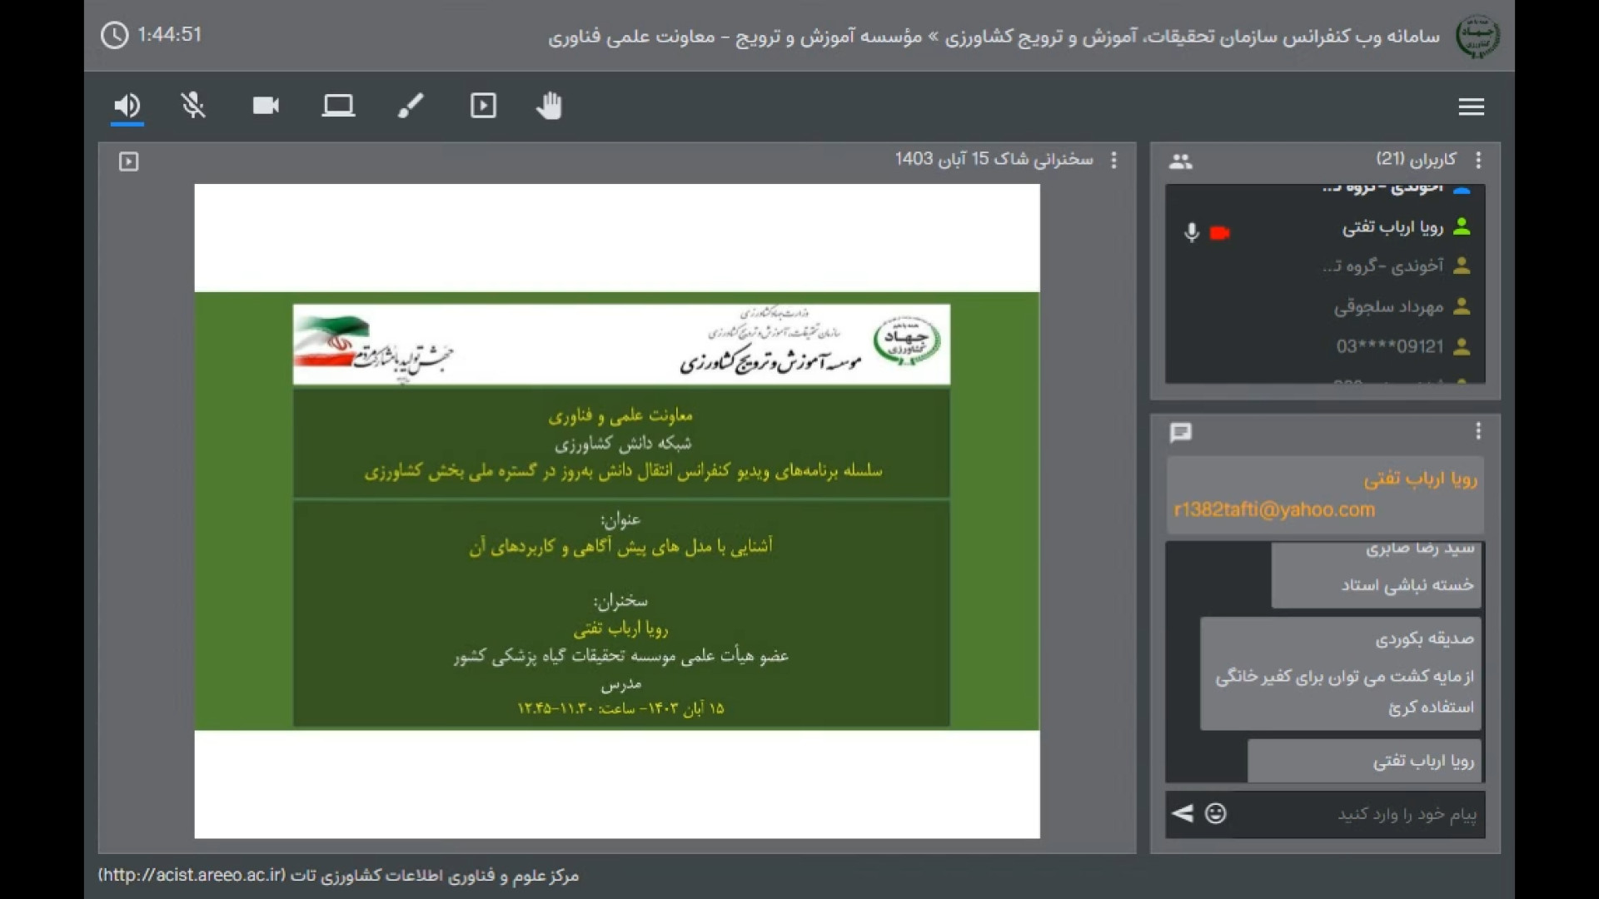This screenshot has height=899, width=1599.
Task: Send the chat message arrow
Action: (1183, 813)
